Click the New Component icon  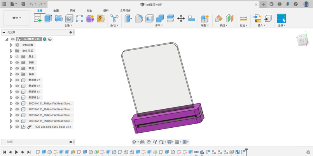(205, 18)
